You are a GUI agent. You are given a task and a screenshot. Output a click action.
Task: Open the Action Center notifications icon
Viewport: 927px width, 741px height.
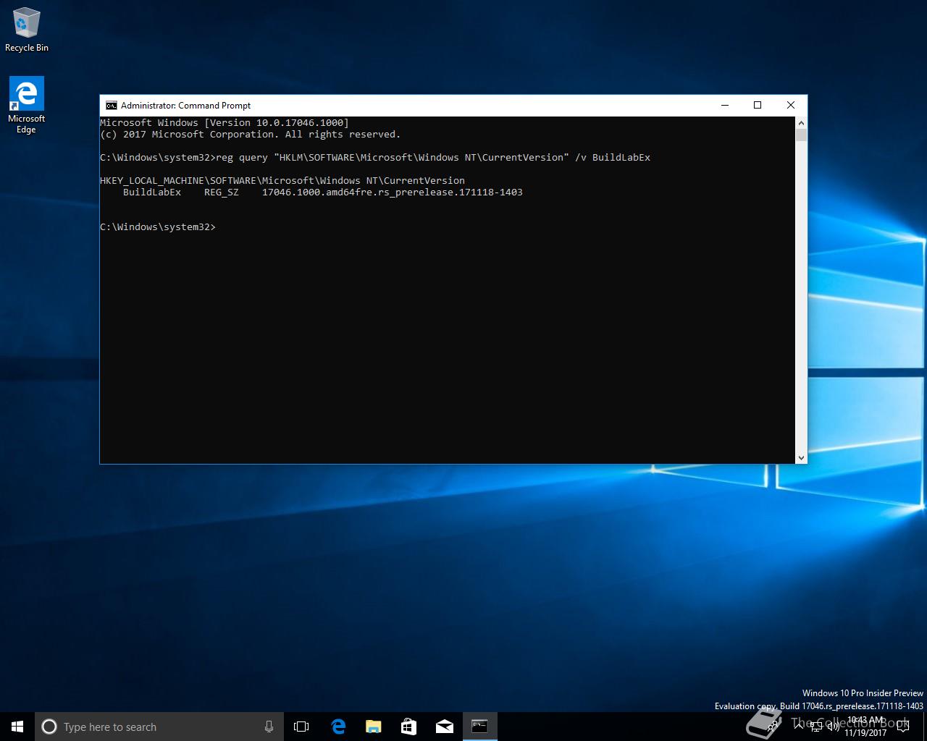[x=903, y=727]
